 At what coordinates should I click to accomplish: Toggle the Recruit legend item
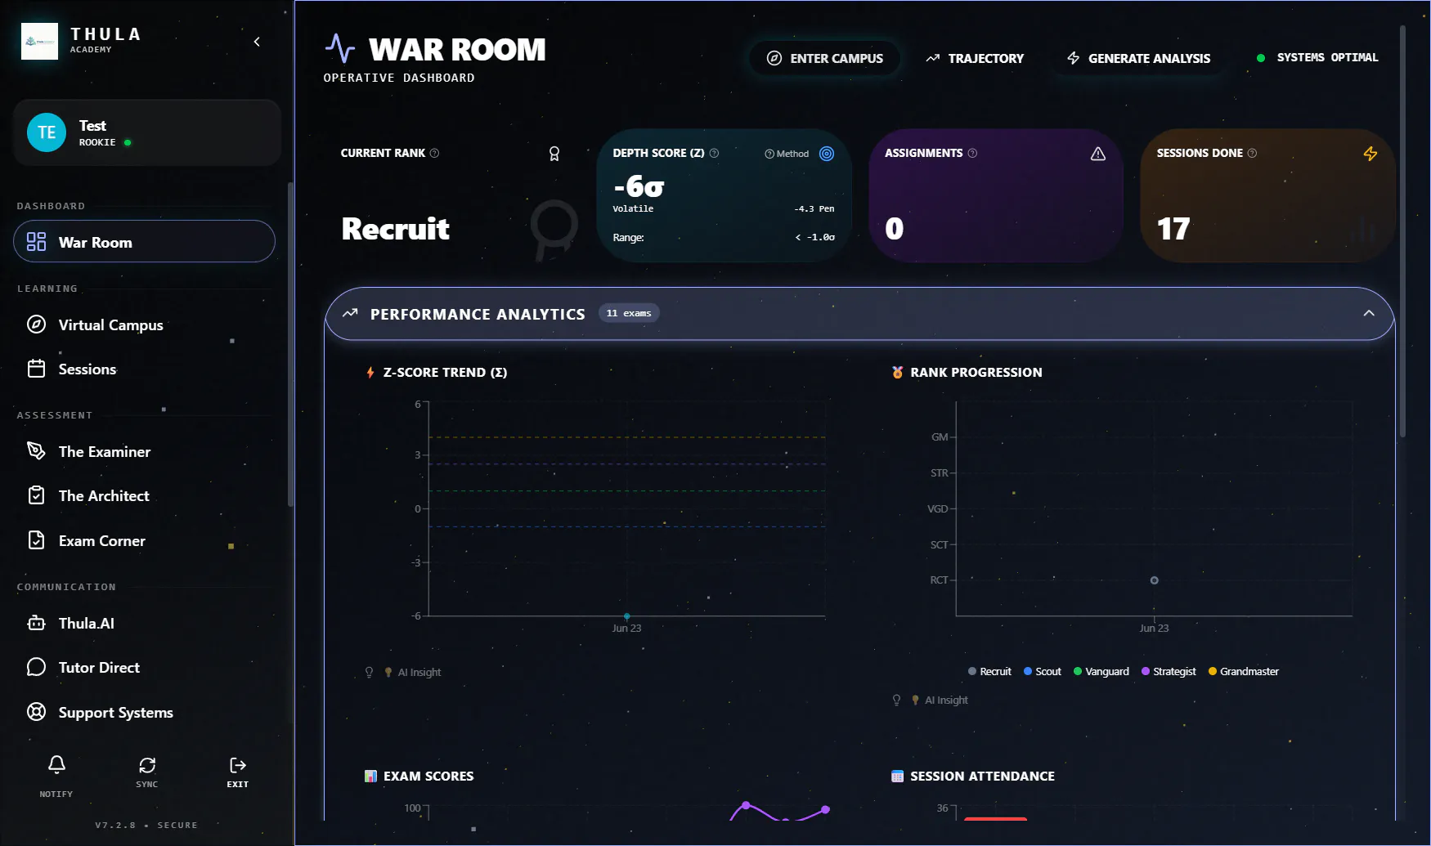click(989, 671)
